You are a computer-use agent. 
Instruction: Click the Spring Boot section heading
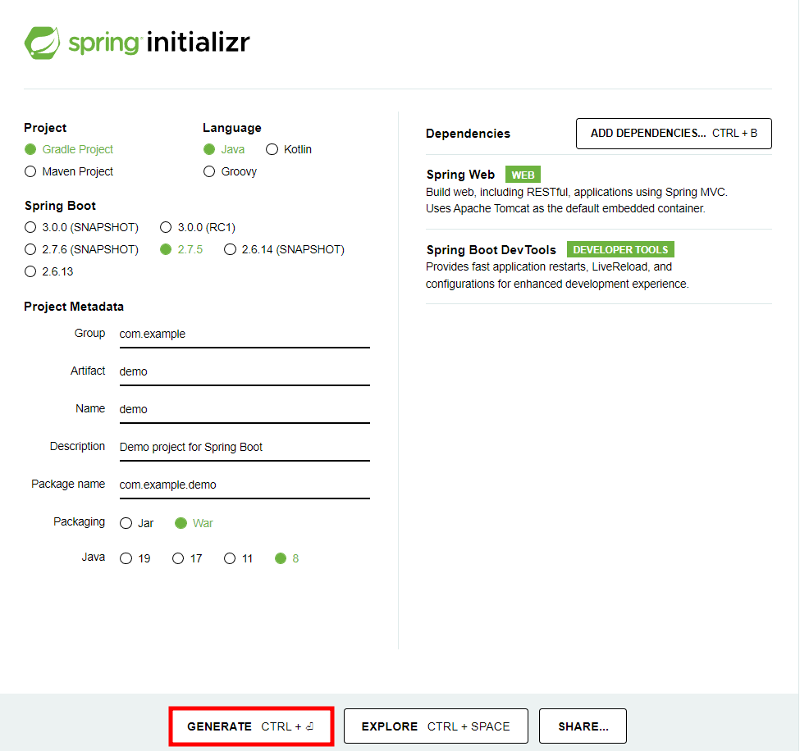coord(60,206)
